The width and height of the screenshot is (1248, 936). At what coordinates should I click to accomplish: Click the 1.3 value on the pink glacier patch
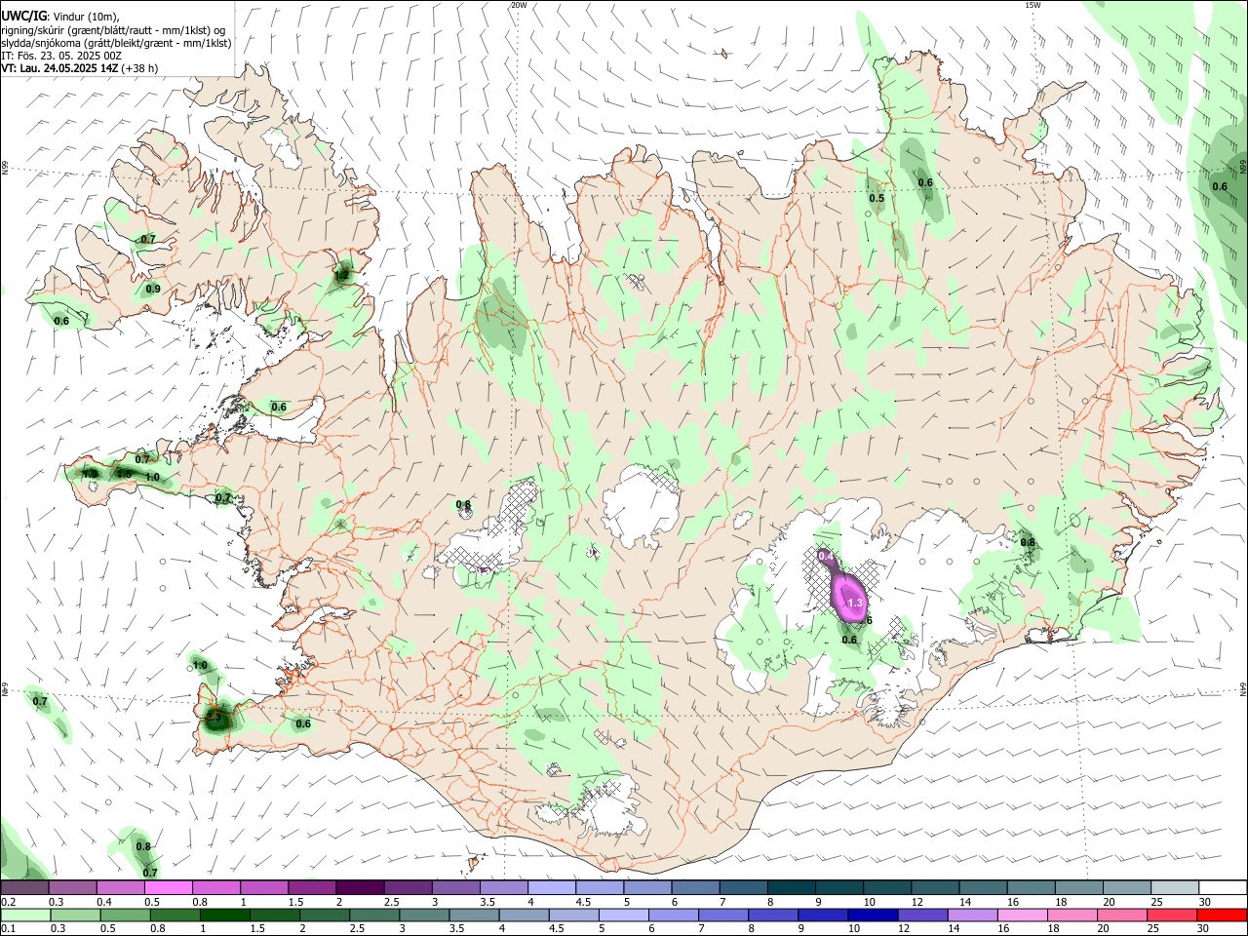(855, 604)
